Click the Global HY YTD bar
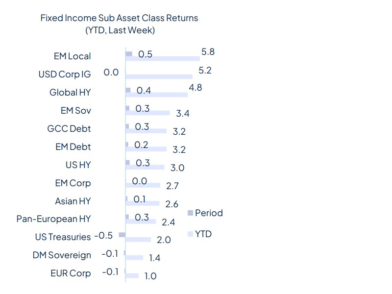 coord(157,95)
